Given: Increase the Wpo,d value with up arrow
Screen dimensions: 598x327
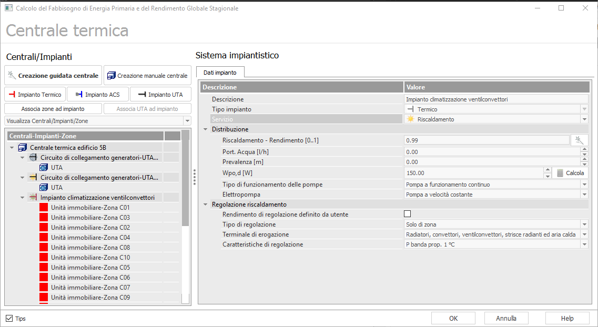Looking at the screenshot, I should pos(548,170).
